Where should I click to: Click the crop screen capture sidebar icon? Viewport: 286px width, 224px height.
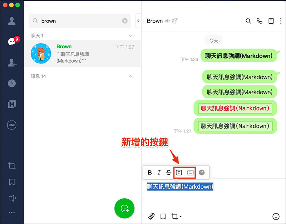(x=12, y=166)
